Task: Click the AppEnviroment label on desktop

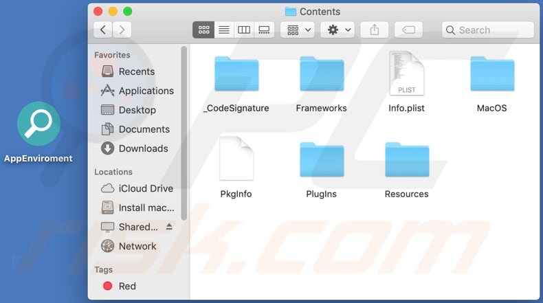Action: tap(38, 159)
